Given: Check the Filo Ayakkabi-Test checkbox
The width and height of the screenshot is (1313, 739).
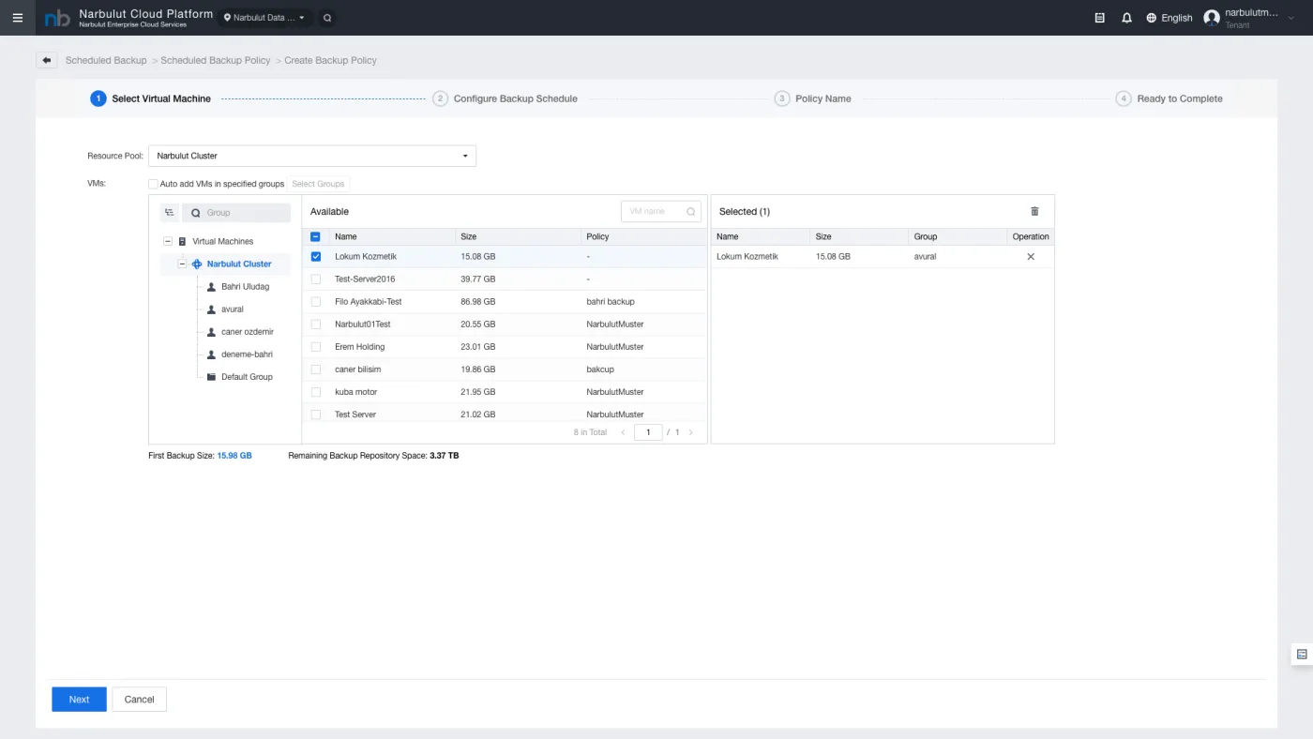Looking at the screenshot, I should (315, 302).
